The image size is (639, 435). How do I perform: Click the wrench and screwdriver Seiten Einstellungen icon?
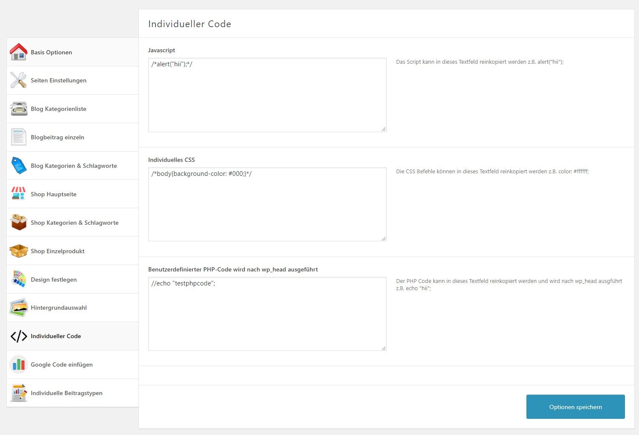click(x=19, y=80)
